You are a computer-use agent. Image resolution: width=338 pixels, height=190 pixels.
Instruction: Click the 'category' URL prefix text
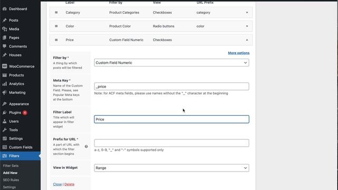coord(203,13)
